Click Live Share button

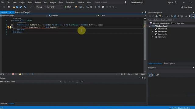(x=186, y=7)
